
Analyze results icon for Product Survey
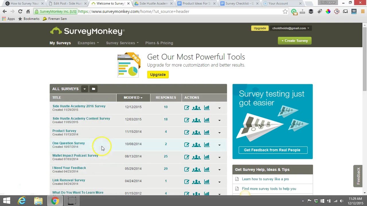[x=207, y=132]
